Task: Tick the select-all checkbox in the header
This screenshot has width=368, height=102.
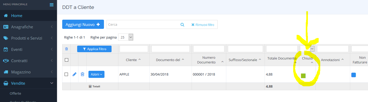Action: point(66,60)
